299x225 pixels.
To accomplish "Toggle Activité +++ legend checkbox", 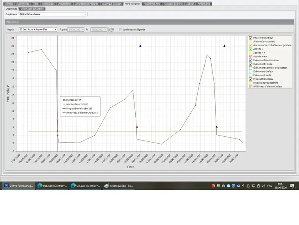I will coord(251,57).
